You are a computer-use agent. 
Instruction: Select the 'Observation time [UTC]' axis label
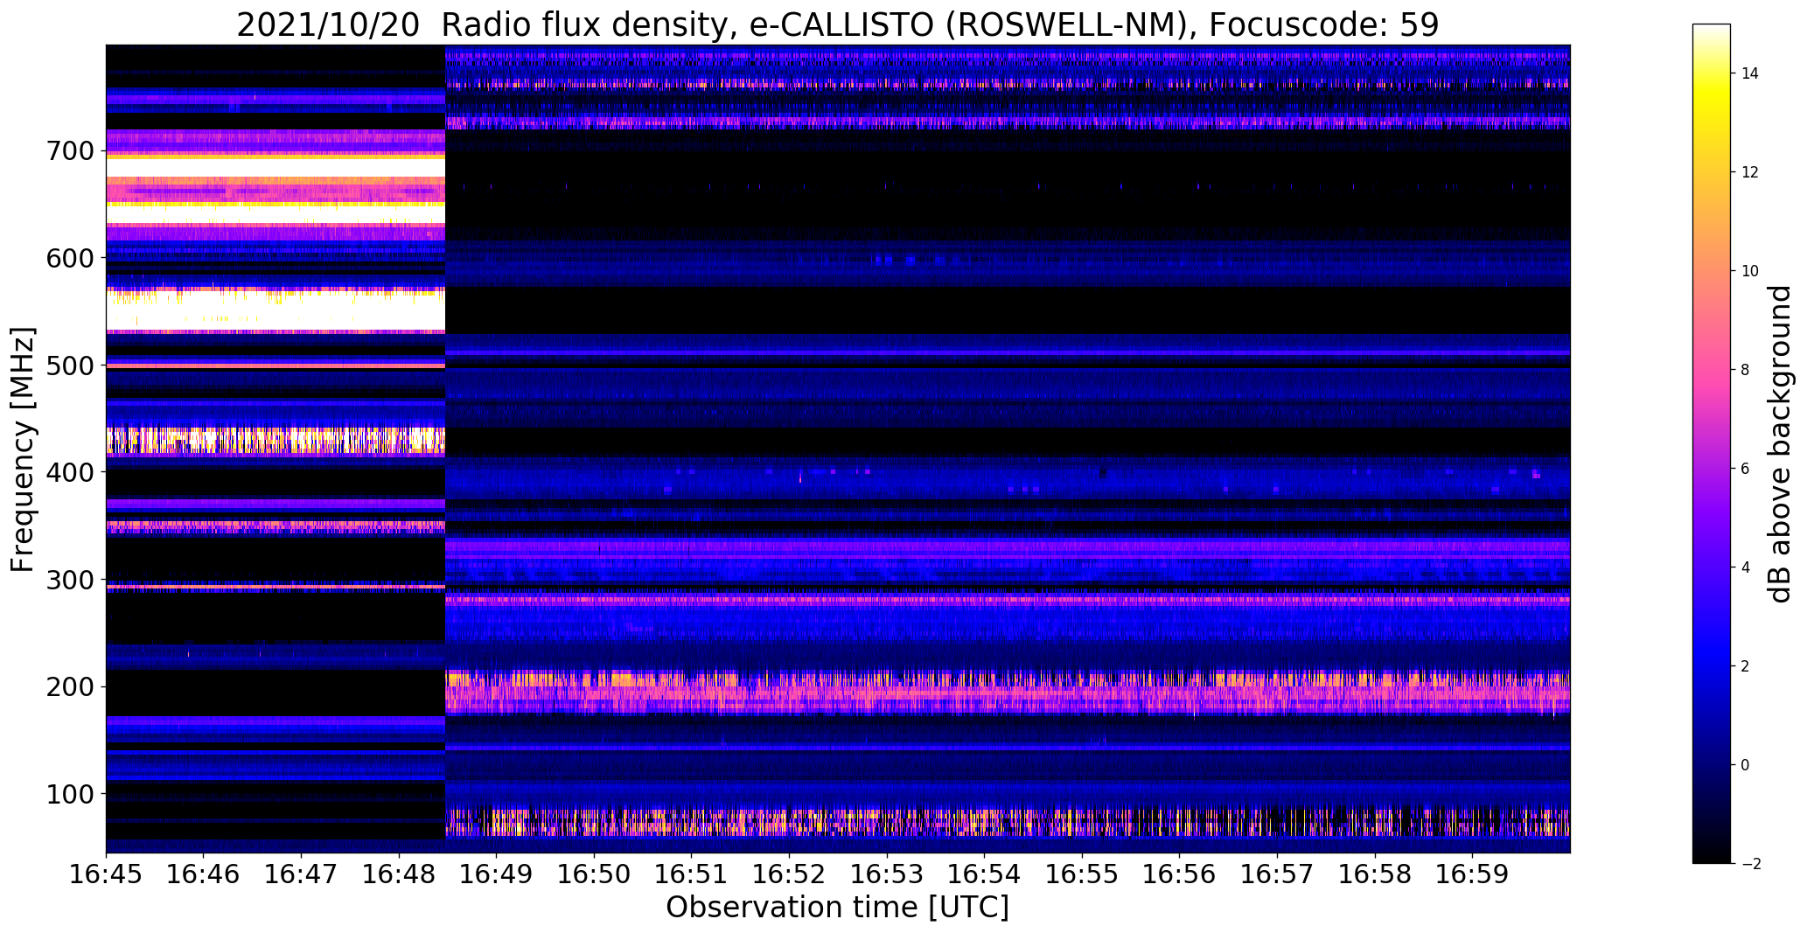(x=837, y=907)
